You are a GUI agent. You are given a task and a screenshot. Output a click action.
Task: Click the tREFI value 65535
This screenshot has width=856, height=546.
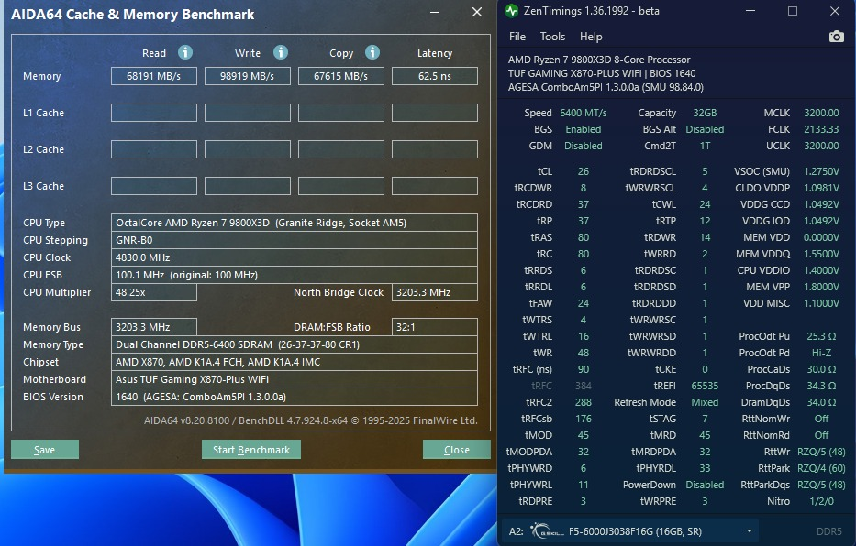[x=705, y=386]
